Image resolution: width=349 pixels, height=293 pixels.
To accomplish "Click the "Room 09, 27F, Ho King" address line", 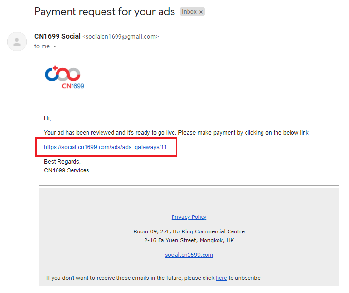I will (x=189, y=231).
